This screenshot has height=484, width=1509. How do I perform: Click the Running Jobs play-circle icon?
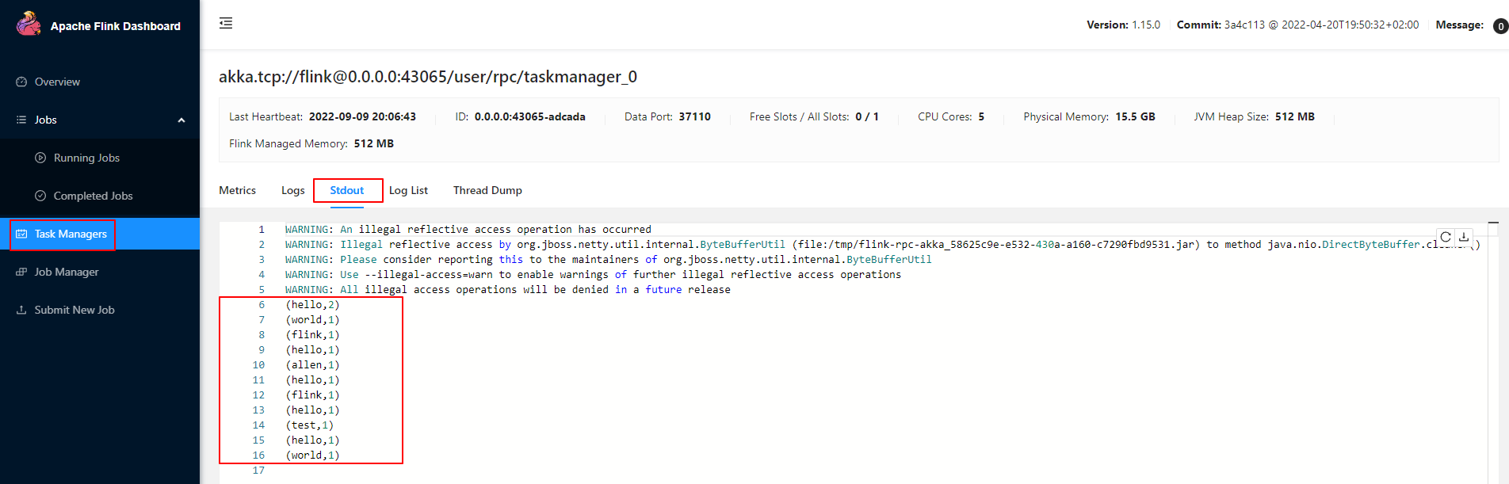coord(40,158)
